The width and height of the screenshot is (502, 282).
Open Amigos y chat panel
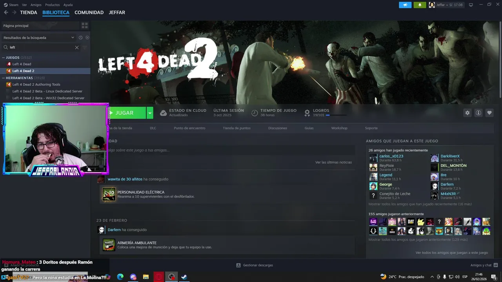coord(484,265)
